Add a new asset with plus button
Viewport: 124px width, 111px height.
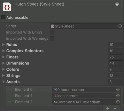107,109
